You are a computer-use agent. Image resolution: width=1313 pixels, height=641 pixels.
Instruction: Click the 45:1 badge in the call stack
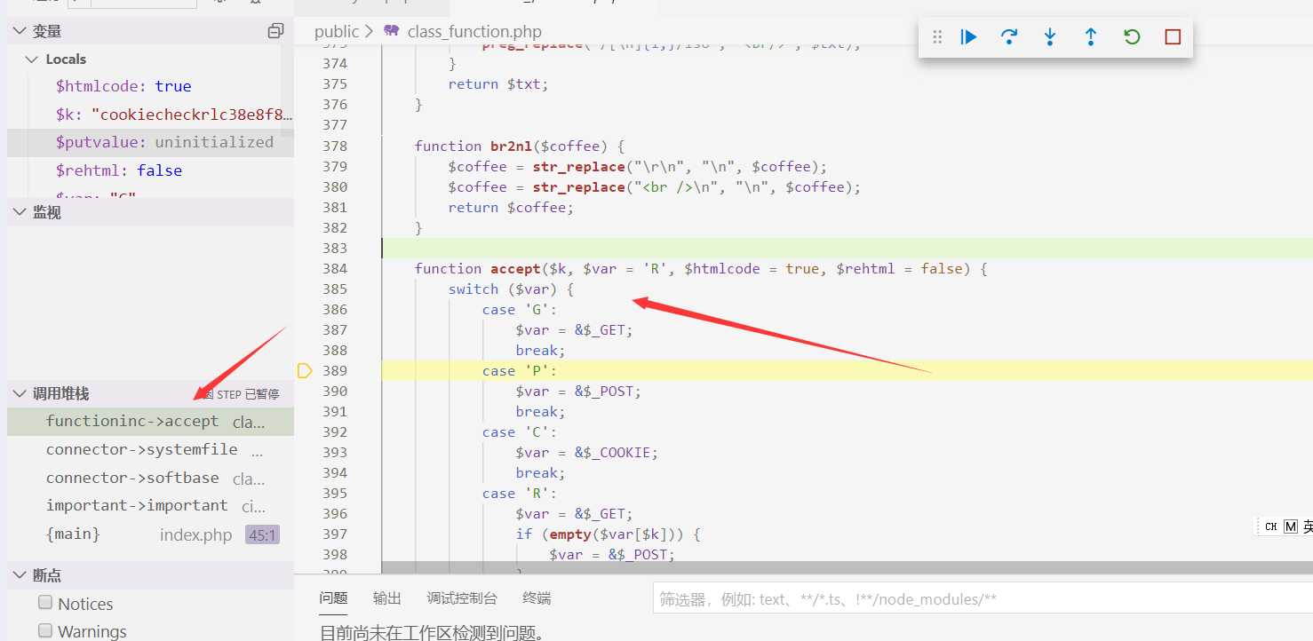pyautogui.click(x=262, y=534)
